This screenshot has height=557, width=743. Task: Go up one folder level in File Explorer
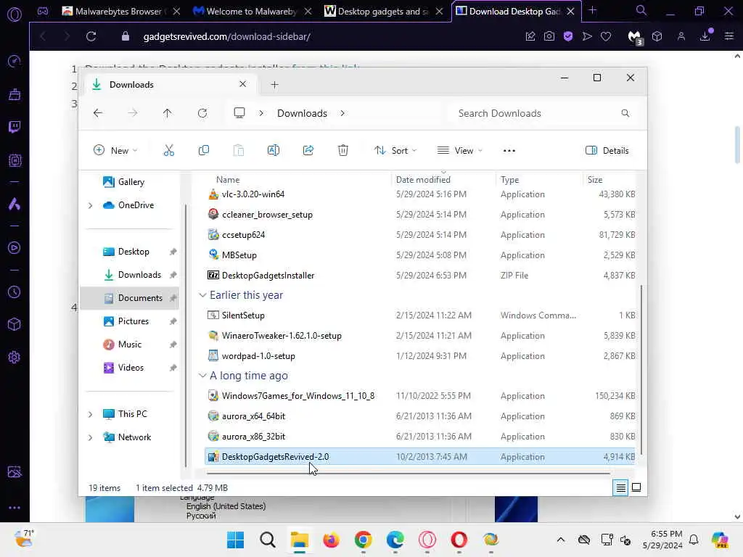(168, 113)
